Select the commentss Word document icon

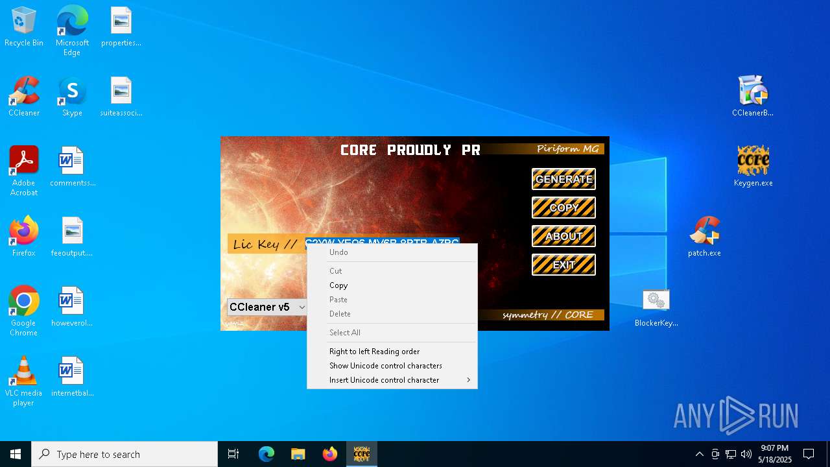pyautogui.click(x=72, y=167)
